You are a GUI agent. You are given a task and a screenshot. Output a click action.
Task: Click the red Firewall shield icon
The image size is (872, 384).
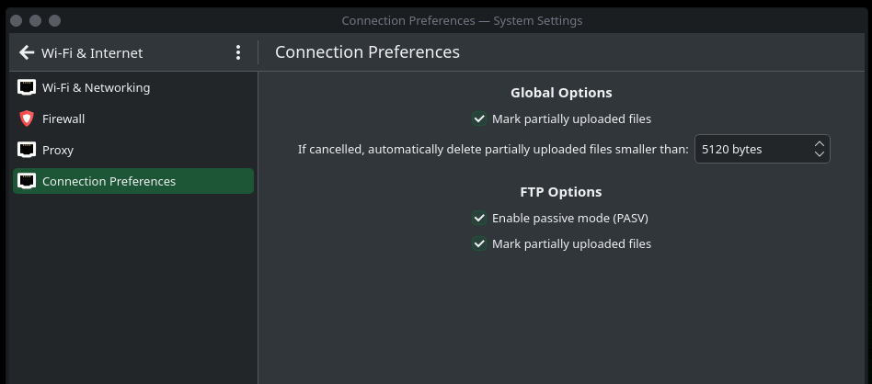pos(27,119)
